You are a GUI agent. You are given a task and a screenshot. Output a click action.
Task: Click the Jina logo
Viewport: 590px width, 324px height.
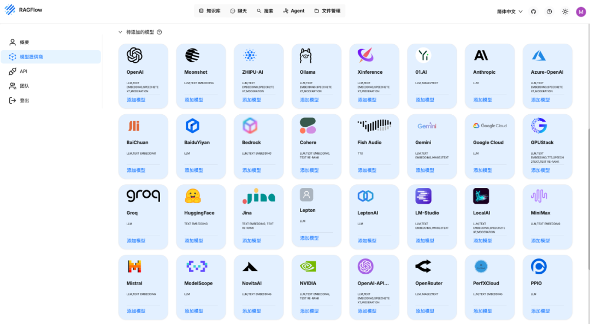click(x=259, y=196)
